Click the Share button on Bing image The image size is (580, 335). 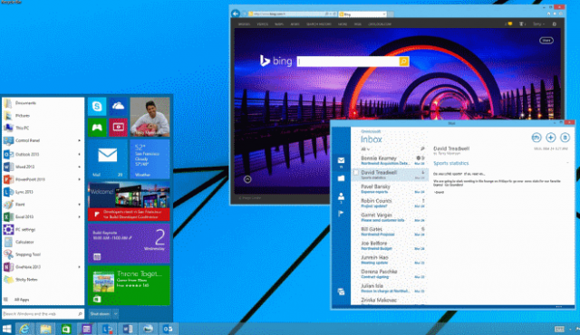point(546,40)
